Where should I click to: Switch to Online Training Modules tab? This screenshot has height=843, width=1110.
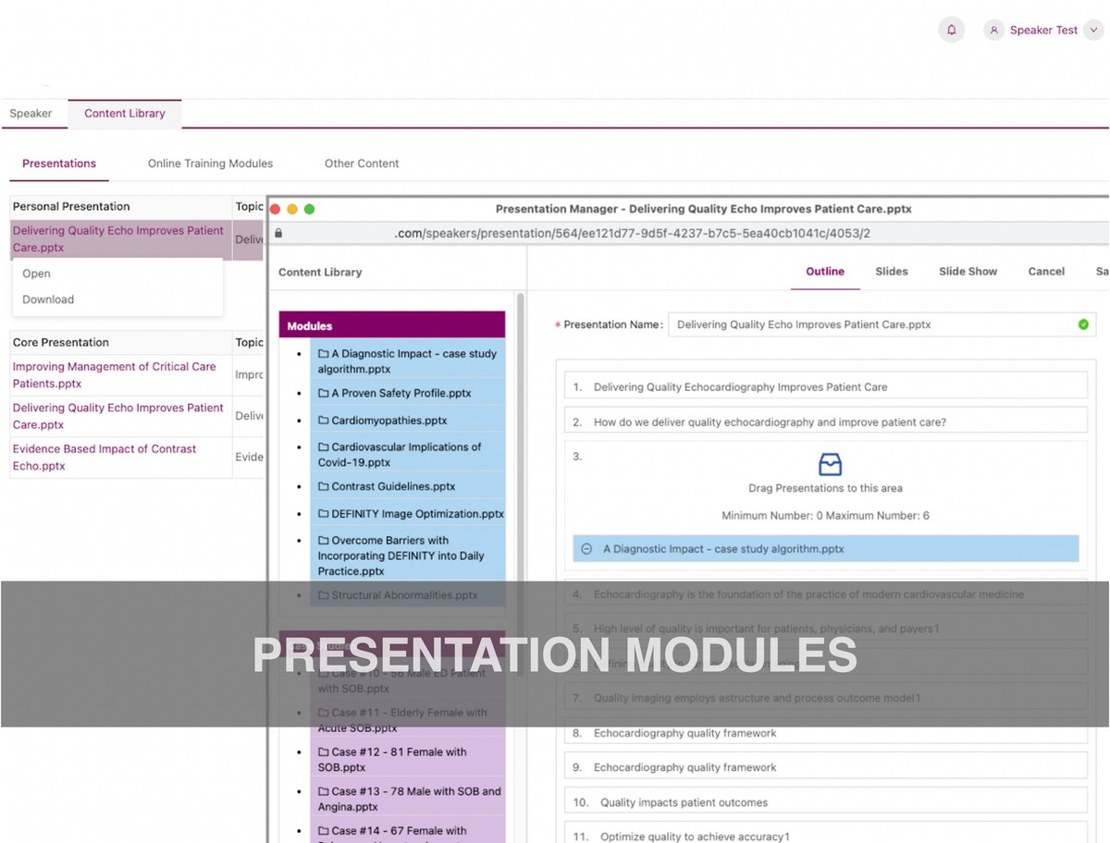pos(210,164)
